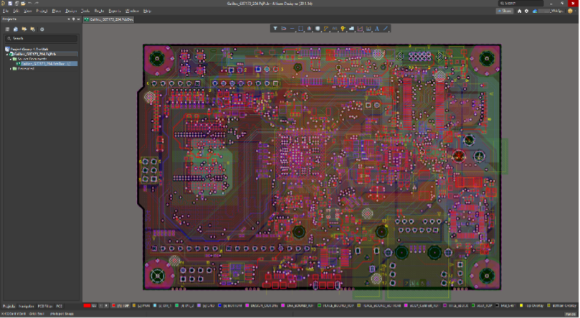Select the dimension tool in Active Bar
Screen dimensions: 580x318
pos(369,29)
